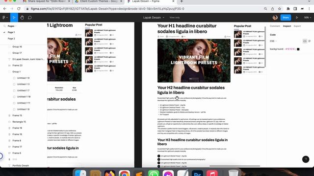
Task: Reload the Figma page
Action: (19, 9)
